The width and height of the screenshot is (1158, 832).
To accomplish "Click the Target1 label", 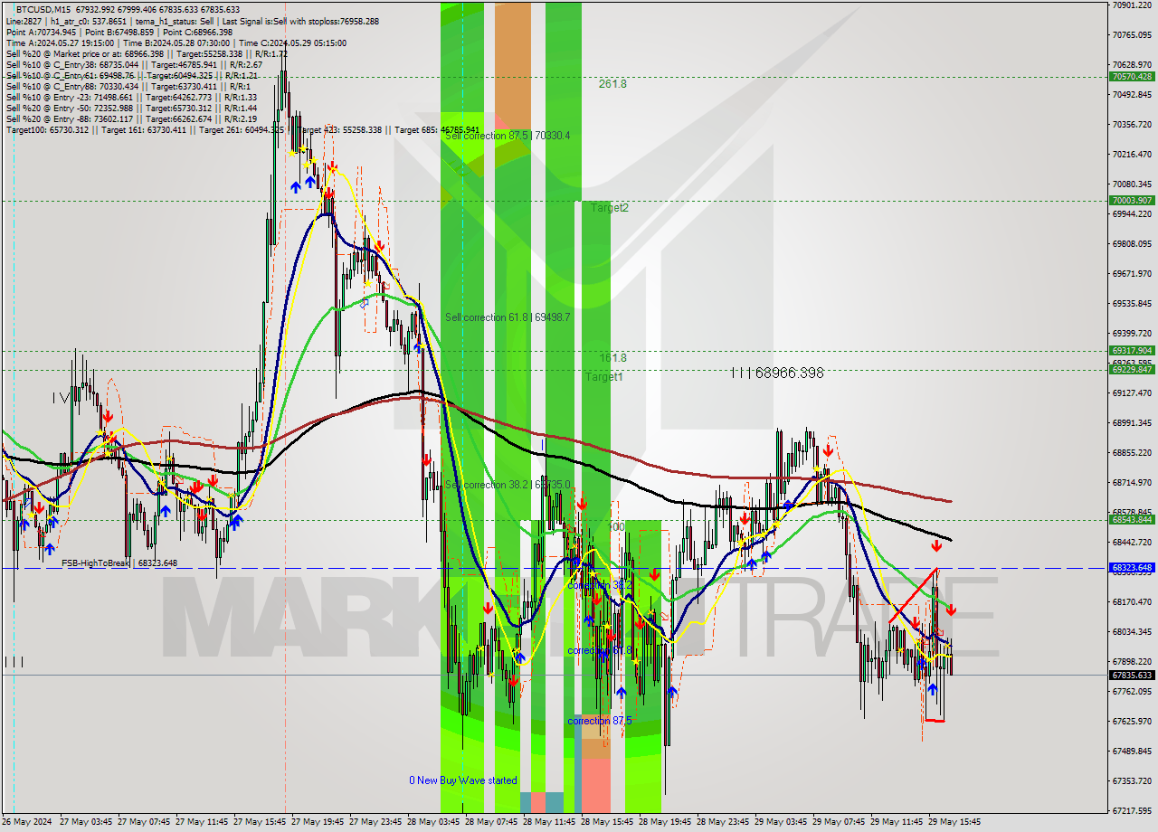I will coord(603,376).
